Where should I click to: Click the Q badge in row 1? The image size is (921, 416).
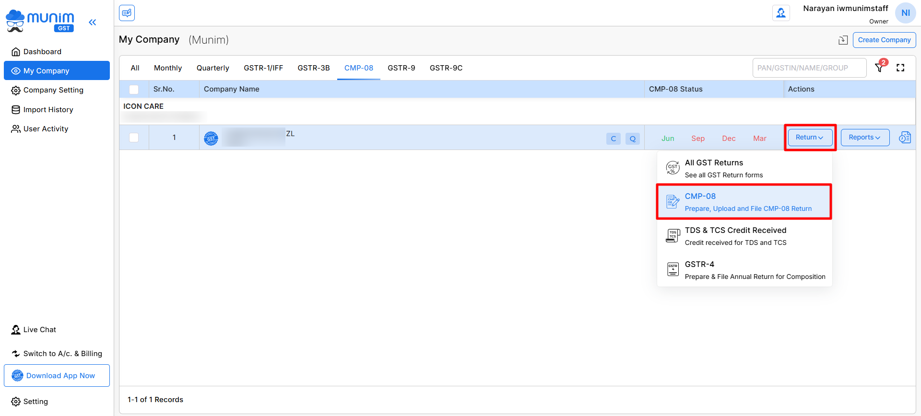[633, 139]
